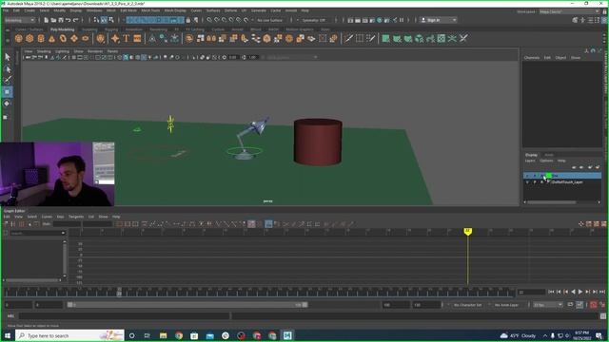
Task: Click the New Scene icon
Action: pyautogui.click(x=47, y=20)
